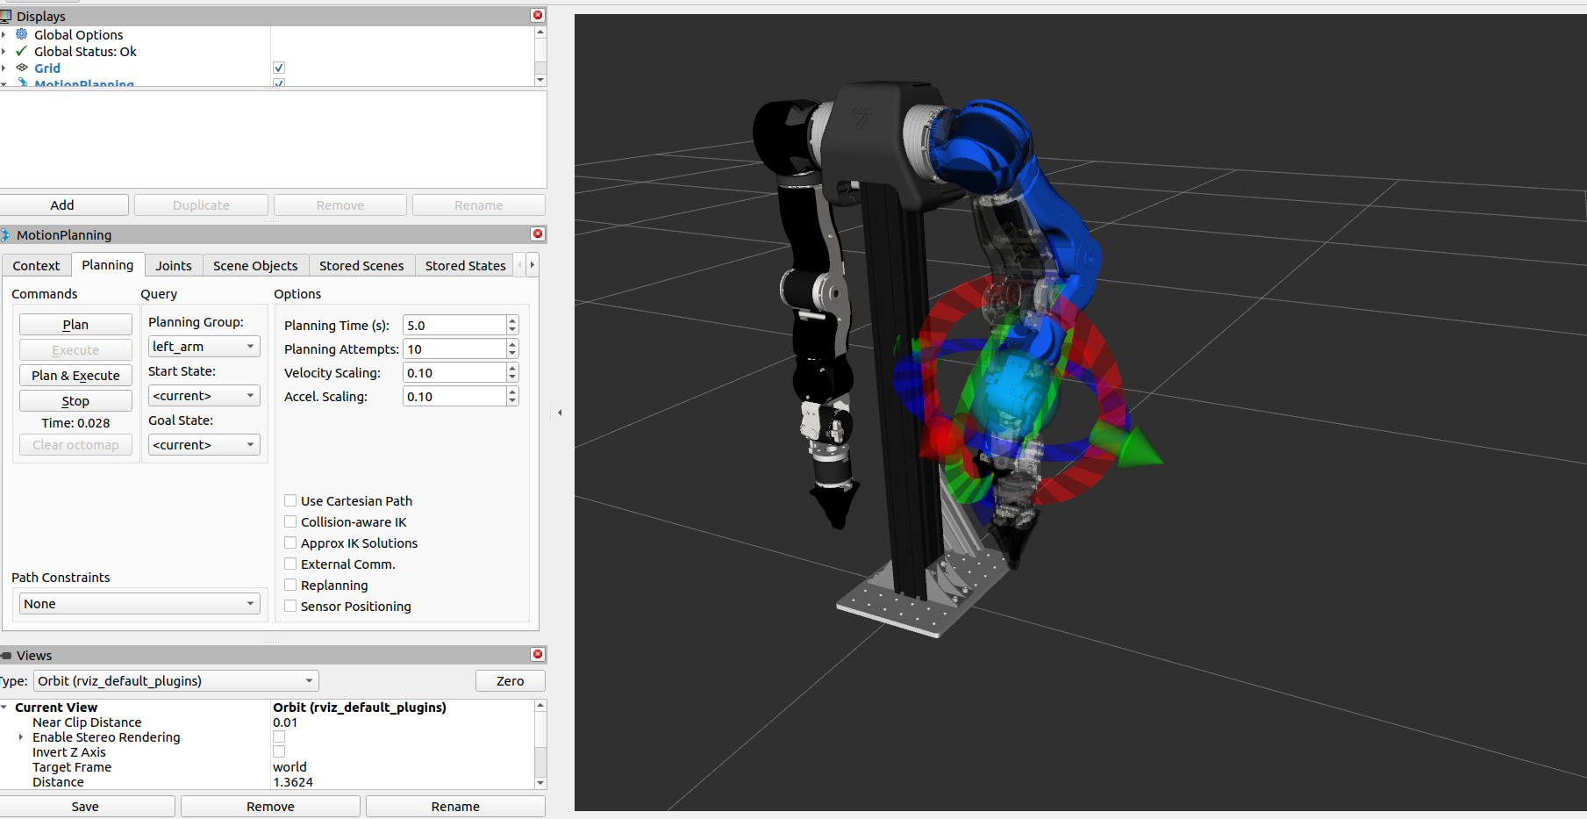Open the Planning Group left_arm dropdown

[204, 347]
